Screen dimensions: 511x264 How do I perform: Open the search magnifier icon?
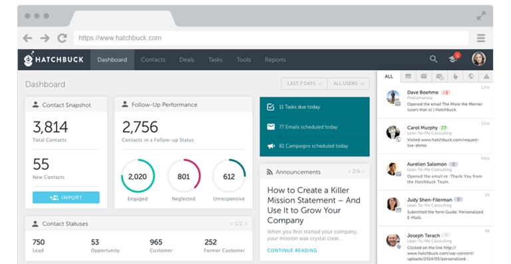433,59
